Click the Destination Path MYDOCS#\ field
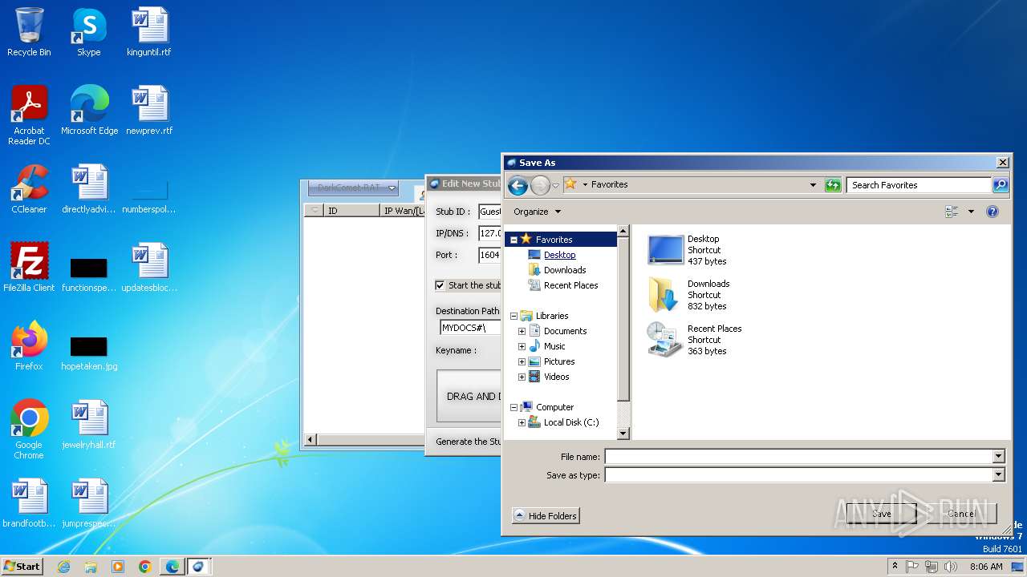 pos(470,328)
